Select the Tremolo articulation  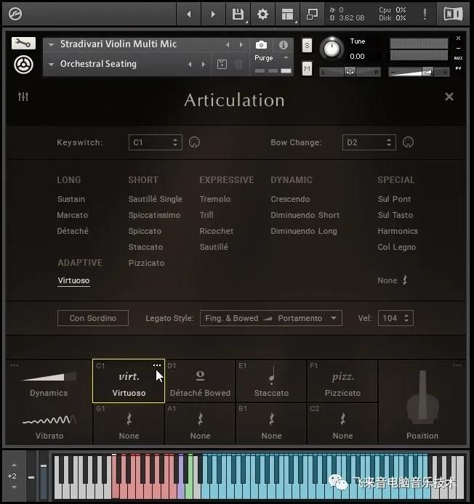click(215, 199)
